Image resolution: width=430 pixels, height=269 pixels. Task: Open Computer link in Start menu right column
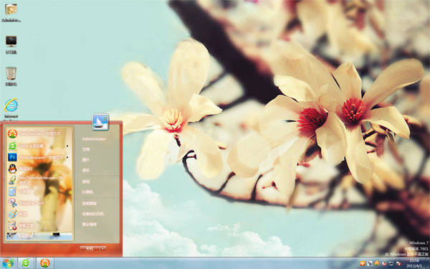tap(87, 192)
